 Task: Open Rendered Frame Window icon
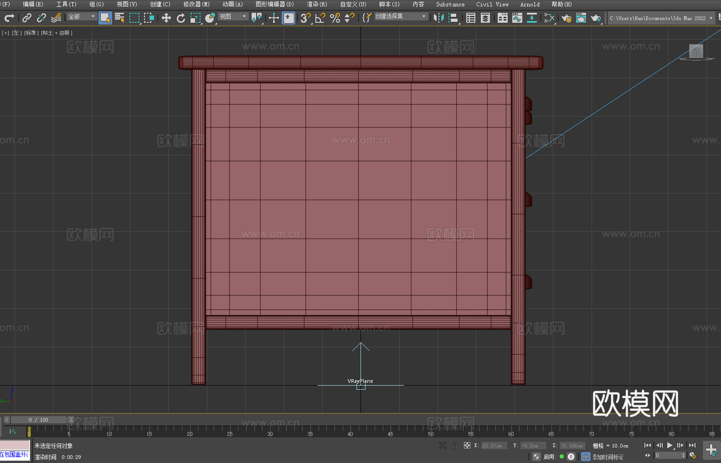tap(581, 18)
